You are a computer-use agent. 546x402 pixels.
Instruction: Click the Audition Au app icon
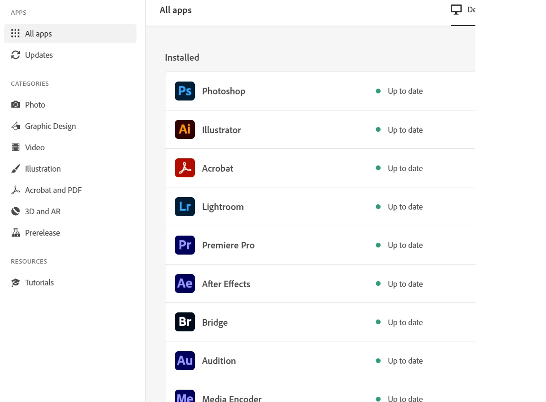(184, 361)
